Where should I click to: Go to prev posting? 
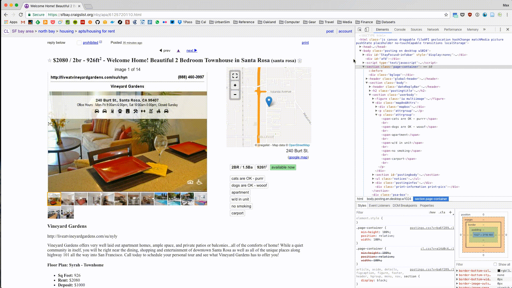(165, 51)
